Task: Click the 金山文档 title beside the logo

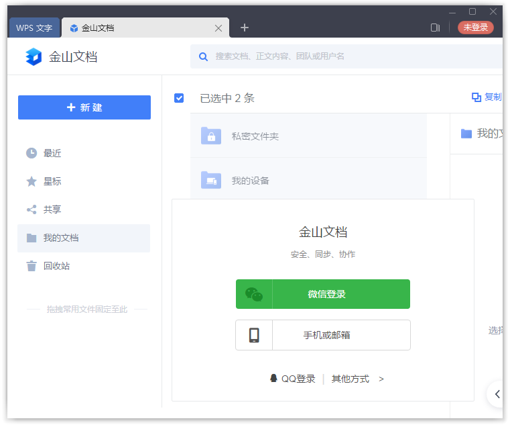Action: pos(73,56)
